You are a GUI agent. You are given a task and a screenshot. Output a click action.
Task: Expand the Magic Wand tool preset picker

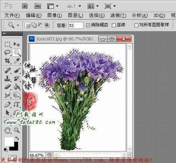(18, 25)
